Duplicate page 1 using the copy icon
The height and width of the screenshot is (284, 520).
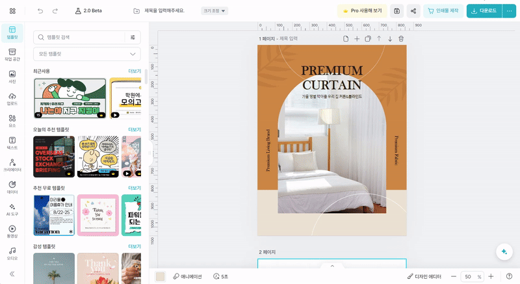pyautogui.click(x=368, y=39)
